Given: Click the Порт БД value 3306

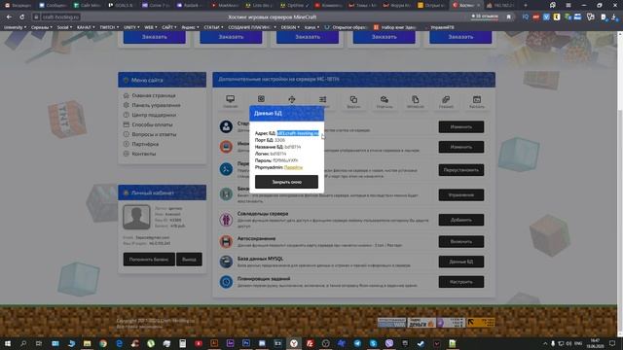Looking at the screenshot, I should 279,140.
